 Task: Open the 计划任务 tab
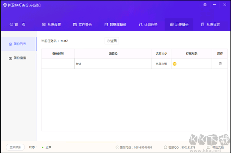(148, 24)
